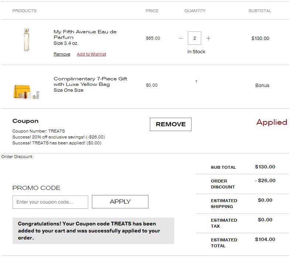Increase perfume quantity with plus icon
The width and height of the screenshot is (292, 258).
[x=208, y=38]
